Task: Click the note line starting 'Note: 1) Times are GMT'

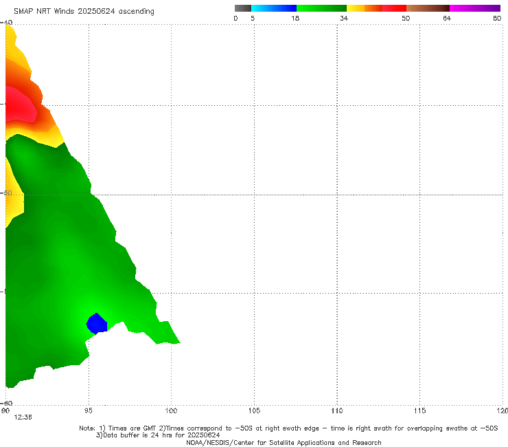Action: [288, 428]
